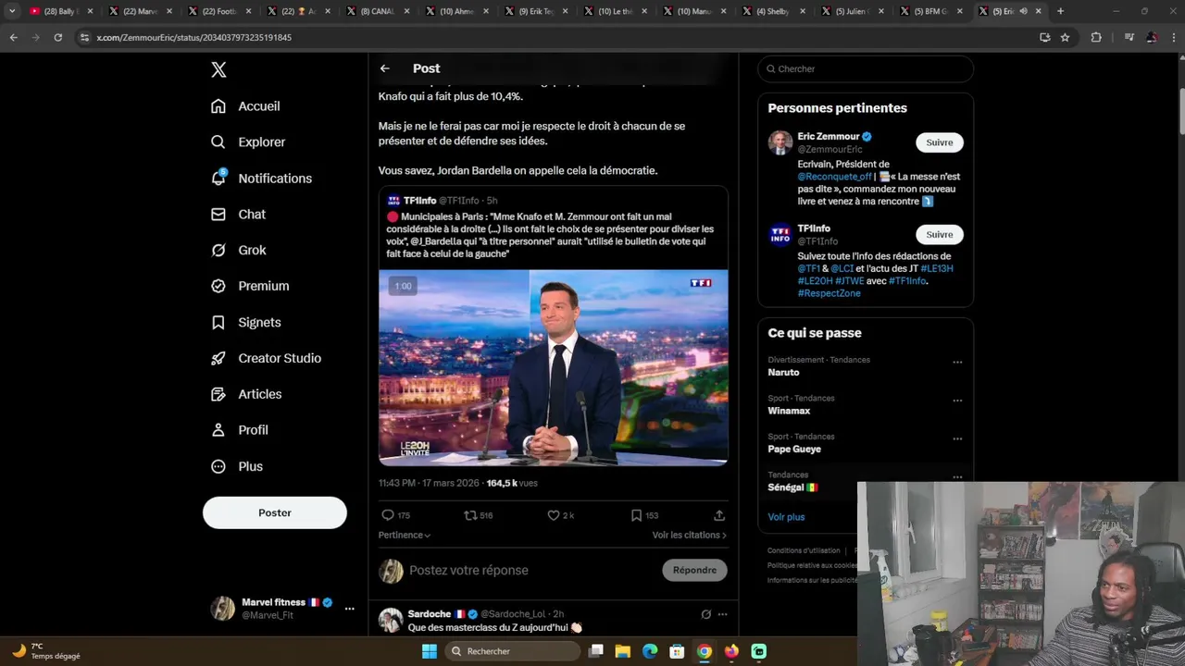1185x666 pixels.
Task: Follow TF1Info with Suivre button
Action: click(940, 234)
